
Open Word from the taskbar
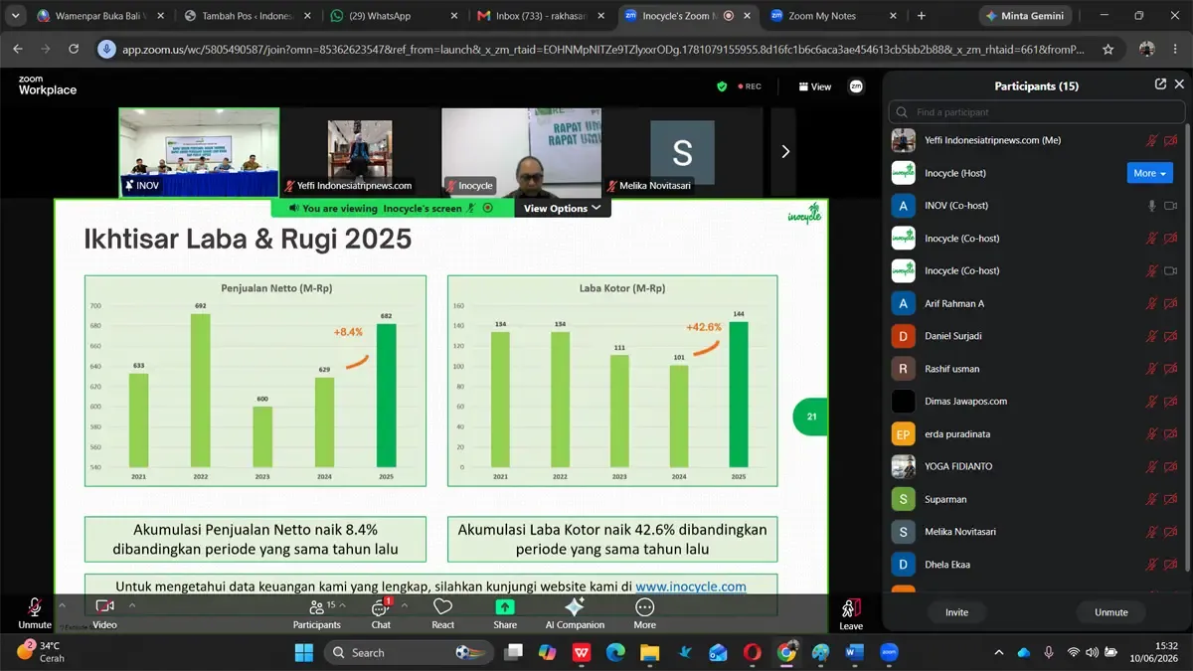854,652
